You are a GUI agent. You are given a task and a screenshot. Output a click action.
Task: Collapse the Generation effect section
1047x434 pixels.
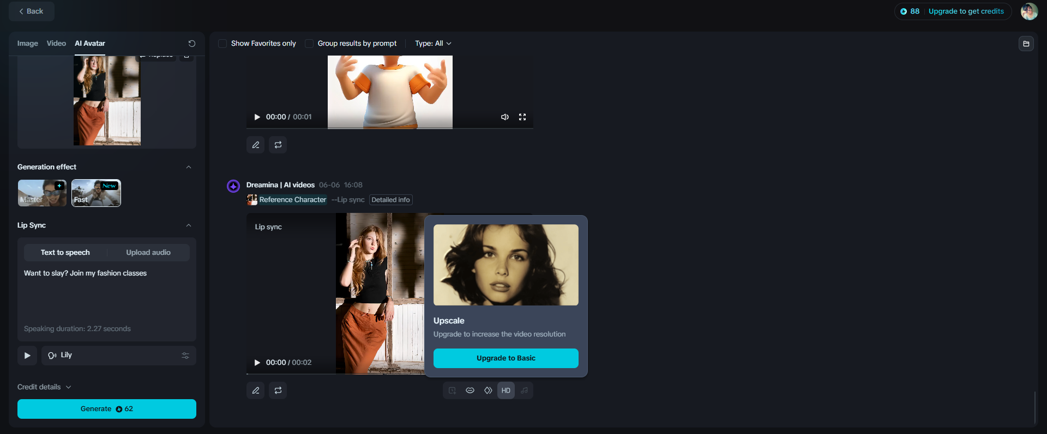click(x=189, y=167)
